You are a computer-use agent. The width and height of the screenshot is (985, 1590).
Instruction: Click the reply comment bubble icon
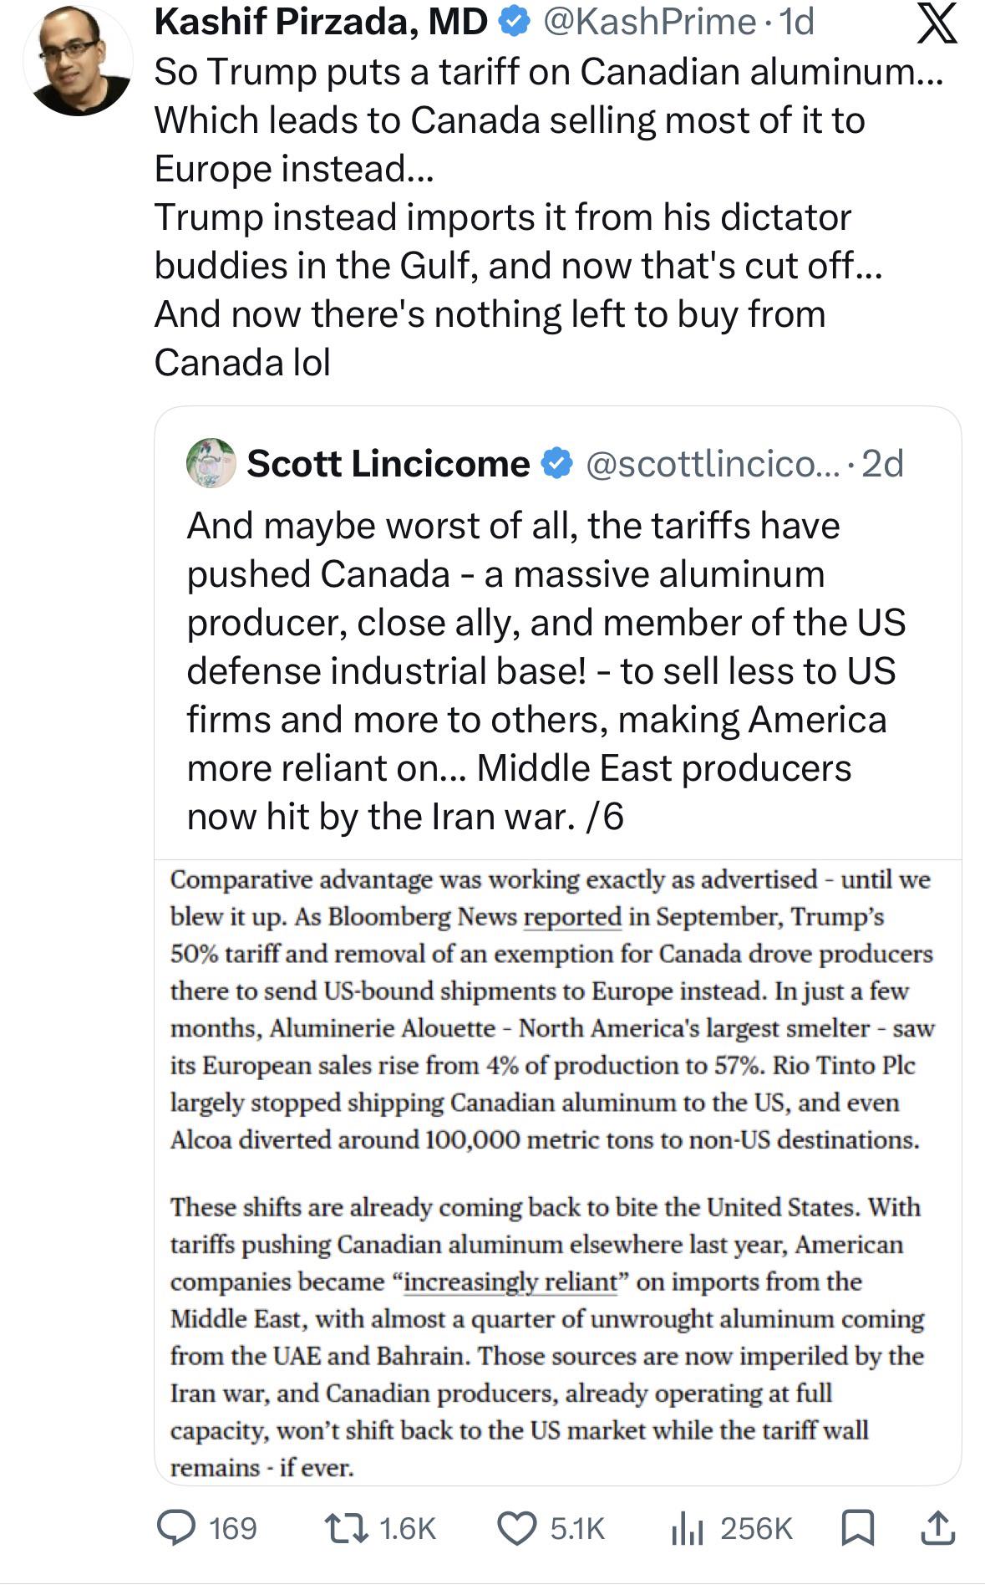pos(175,1527)
